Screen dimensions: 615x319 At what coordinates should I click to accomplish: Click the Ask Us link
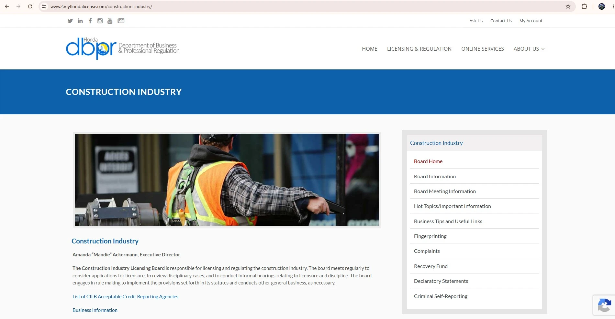coord(476,21)
